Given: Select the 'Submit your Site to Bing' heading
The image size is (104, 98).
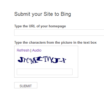Looking at the screenshot, I should 43,14.
